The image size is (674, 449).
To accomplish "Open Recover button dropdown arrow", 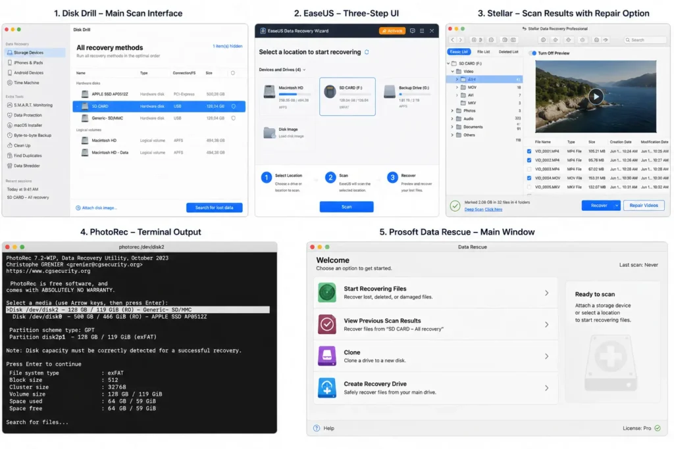I will (x=616, y=206).
